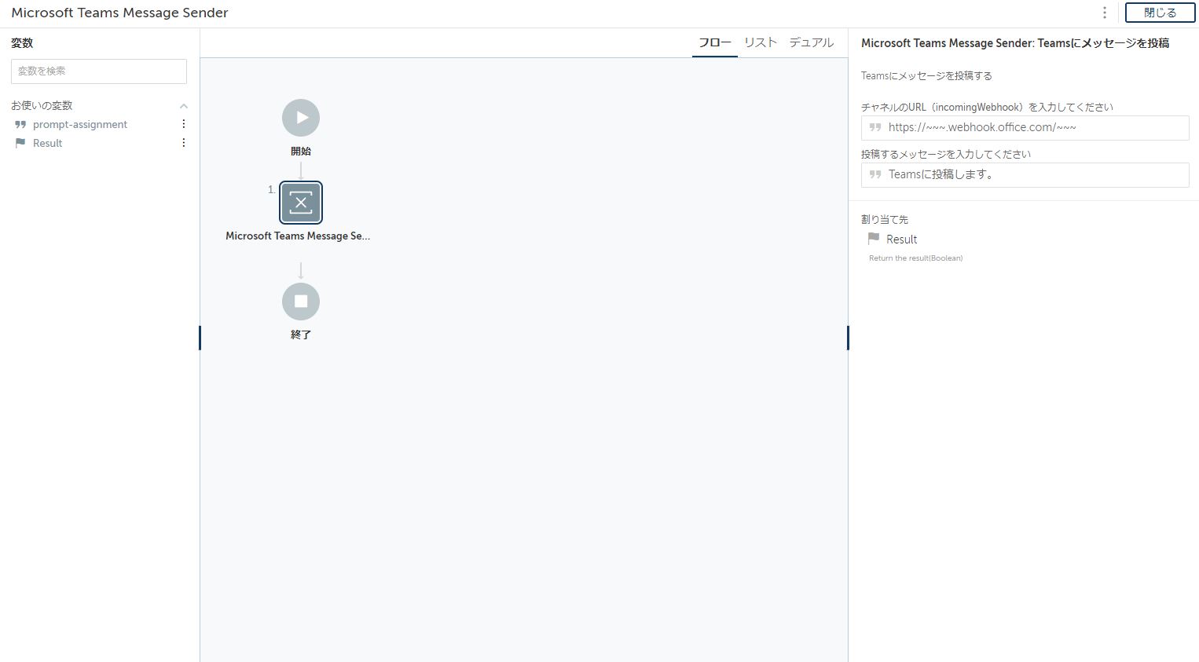
Task: Select the Result variable in the variables list
Action: (47, 143)
